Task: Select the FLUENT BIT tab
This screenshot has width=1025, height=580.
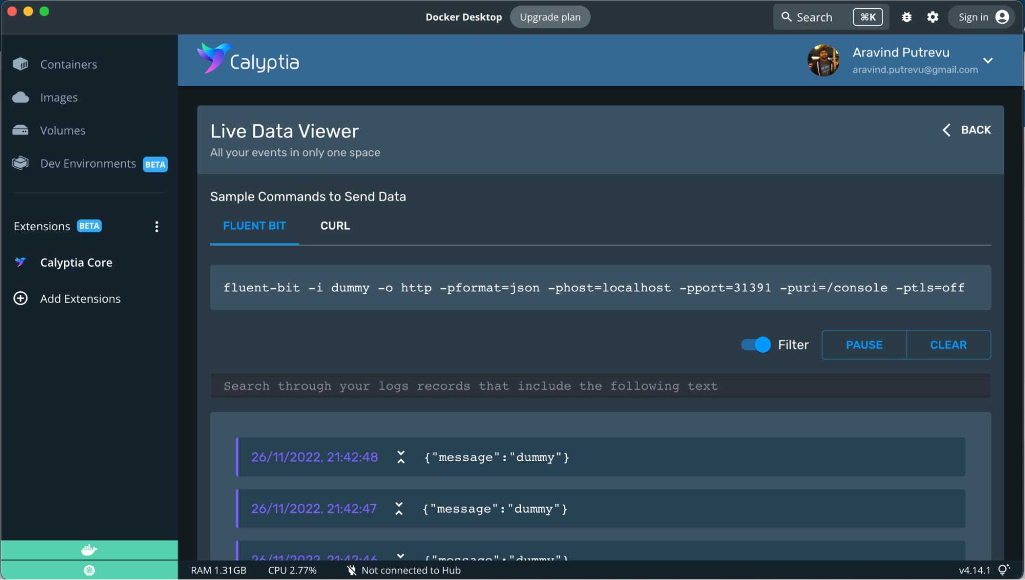Action: click(254, 226)
